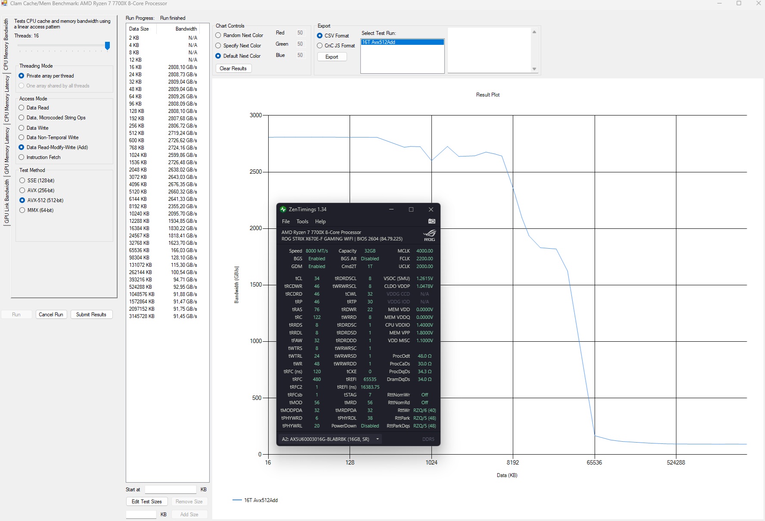
Task: Choose AVX (256-bit) test method
Action: (37, 190)
